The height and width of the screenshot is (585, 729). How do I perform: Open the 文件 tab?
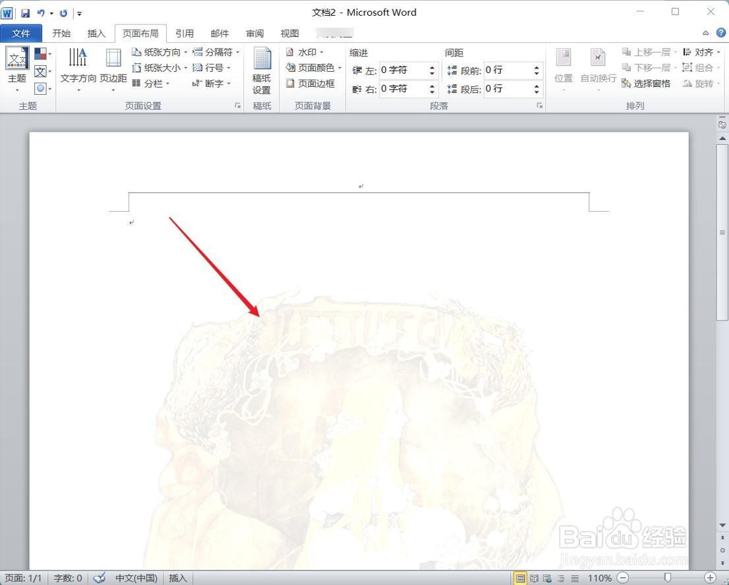tap(21, 34)
